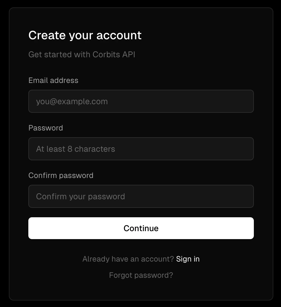Click the 'Get started with Corbits API' subtitle
Screen dimensions: 281x307
pos(82,55)
